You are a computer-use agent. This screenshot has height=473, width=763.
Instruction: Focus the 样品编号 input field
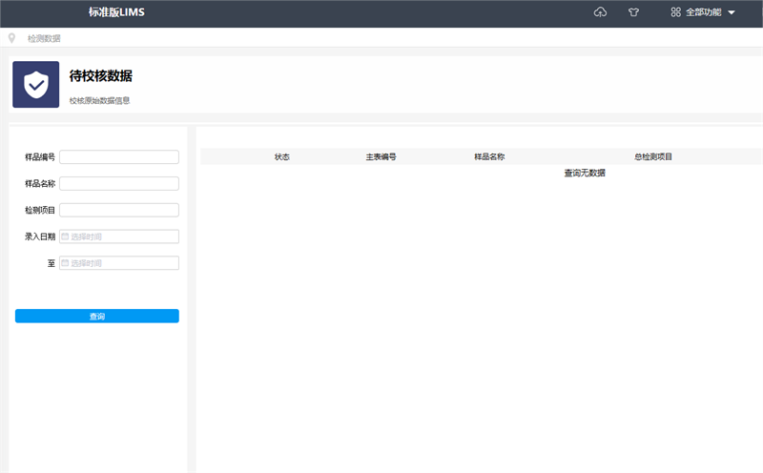pos(119,157)
